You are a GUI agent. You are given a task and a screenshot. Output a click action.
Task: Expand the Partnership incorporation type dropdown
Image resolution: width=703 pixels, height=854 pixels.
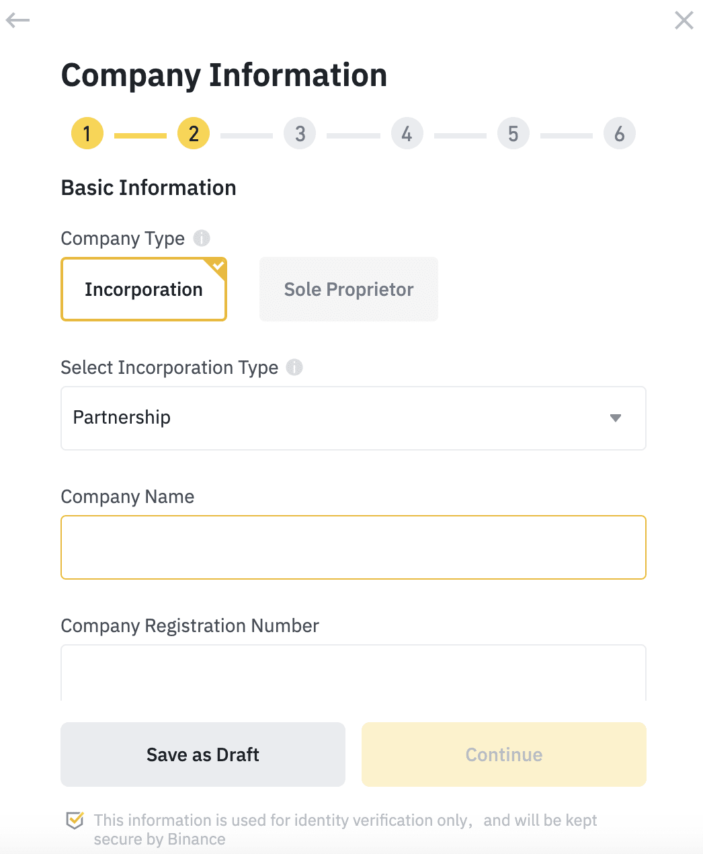tap(354, 418)
